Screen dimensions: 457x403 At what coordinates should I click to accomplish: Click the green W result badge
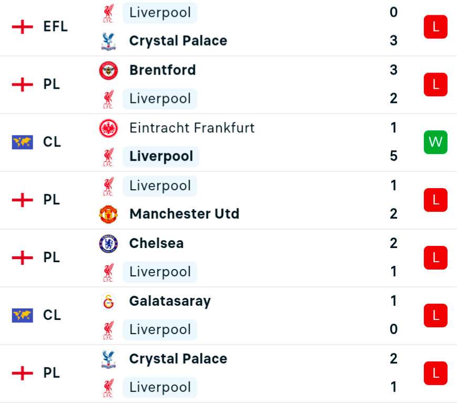pyautogui.click(x=435, y=142)
